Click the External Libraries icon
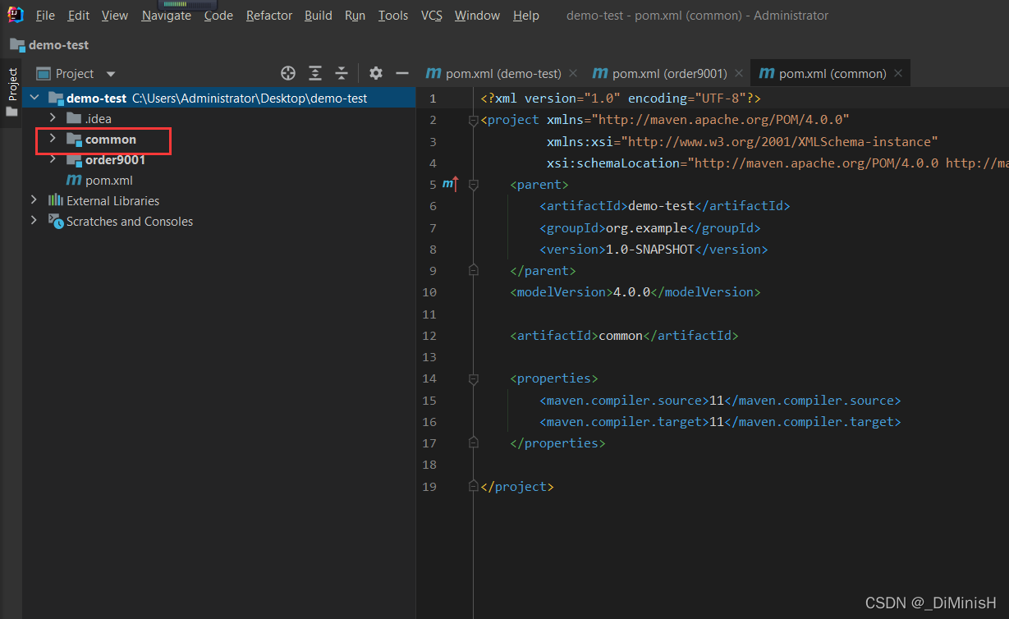 coord(56,200)
